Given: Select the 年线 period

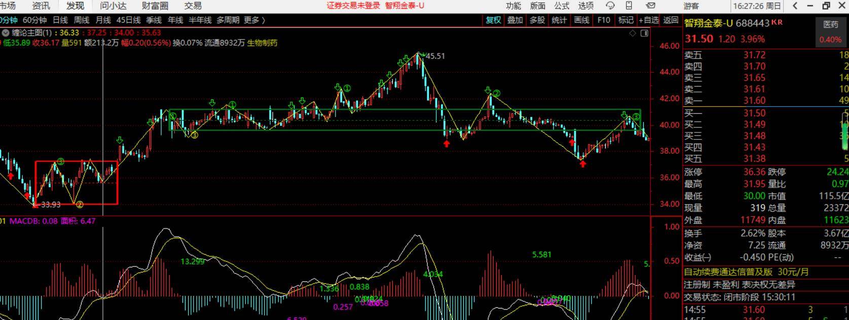Looking at the screenshot, I should pos(175,20).
